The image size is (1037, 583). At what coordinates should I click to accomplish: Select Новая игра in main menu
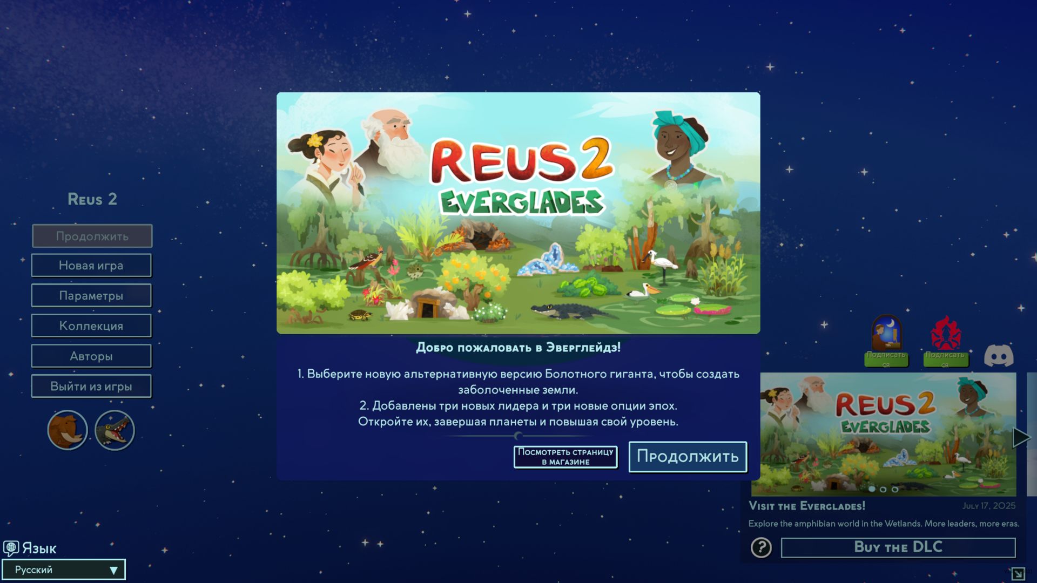tap(91, 266)
